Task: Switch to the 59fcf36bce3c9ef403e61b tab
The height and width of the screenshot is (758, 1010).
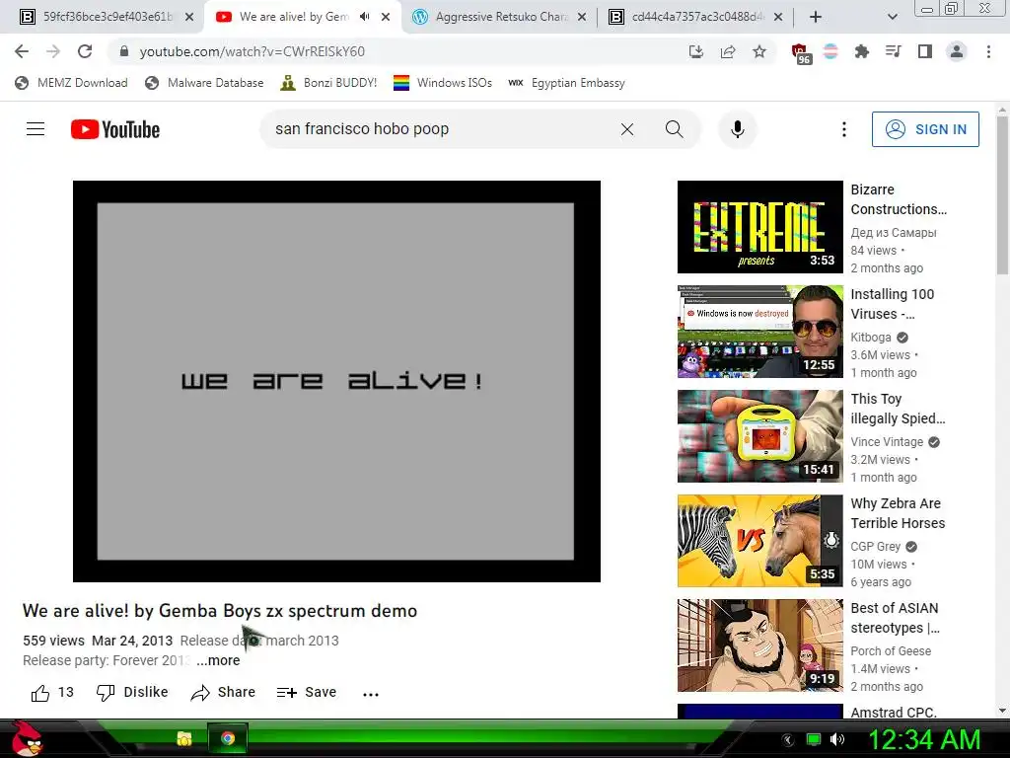Action: (108, 17)
